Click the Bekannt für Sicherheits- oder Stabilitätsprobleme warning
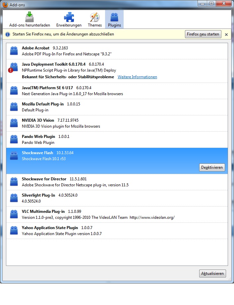Screen dimensions: 234x305 pos(68,77)
